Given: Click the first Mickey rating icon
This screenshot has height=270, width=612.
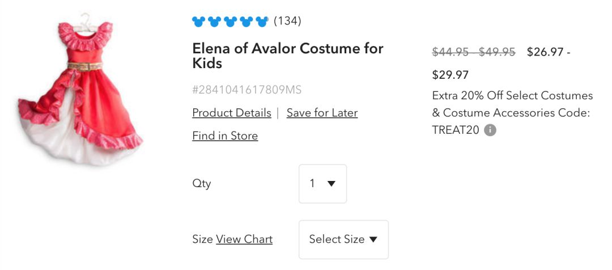Looking at the screenshot, I should [x=198, y=22].
